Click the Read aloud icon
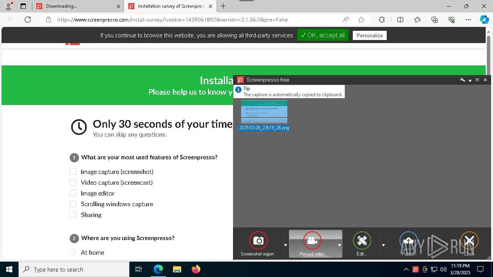 (346, 20)
